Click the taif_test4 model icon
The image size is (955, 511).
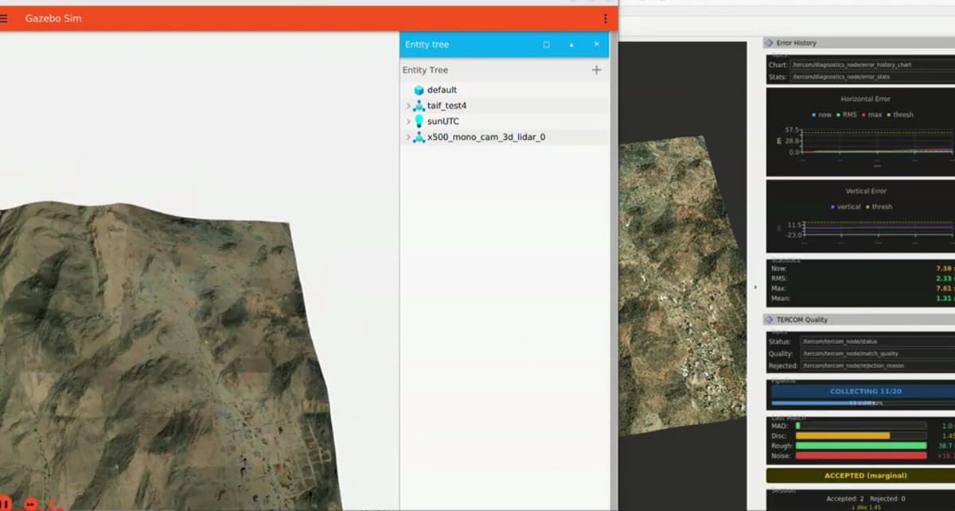[x=419, y=106]
